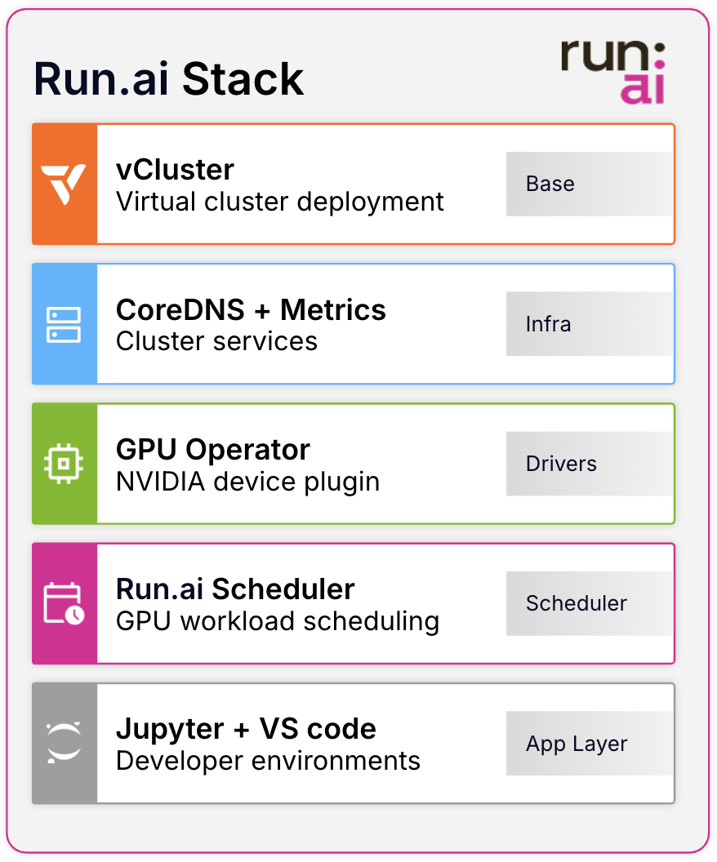The width and height of the screenshot is (717, 862).
Task: Click the blue server icon for CoreDNS
Action: click(x=65, y=323)
